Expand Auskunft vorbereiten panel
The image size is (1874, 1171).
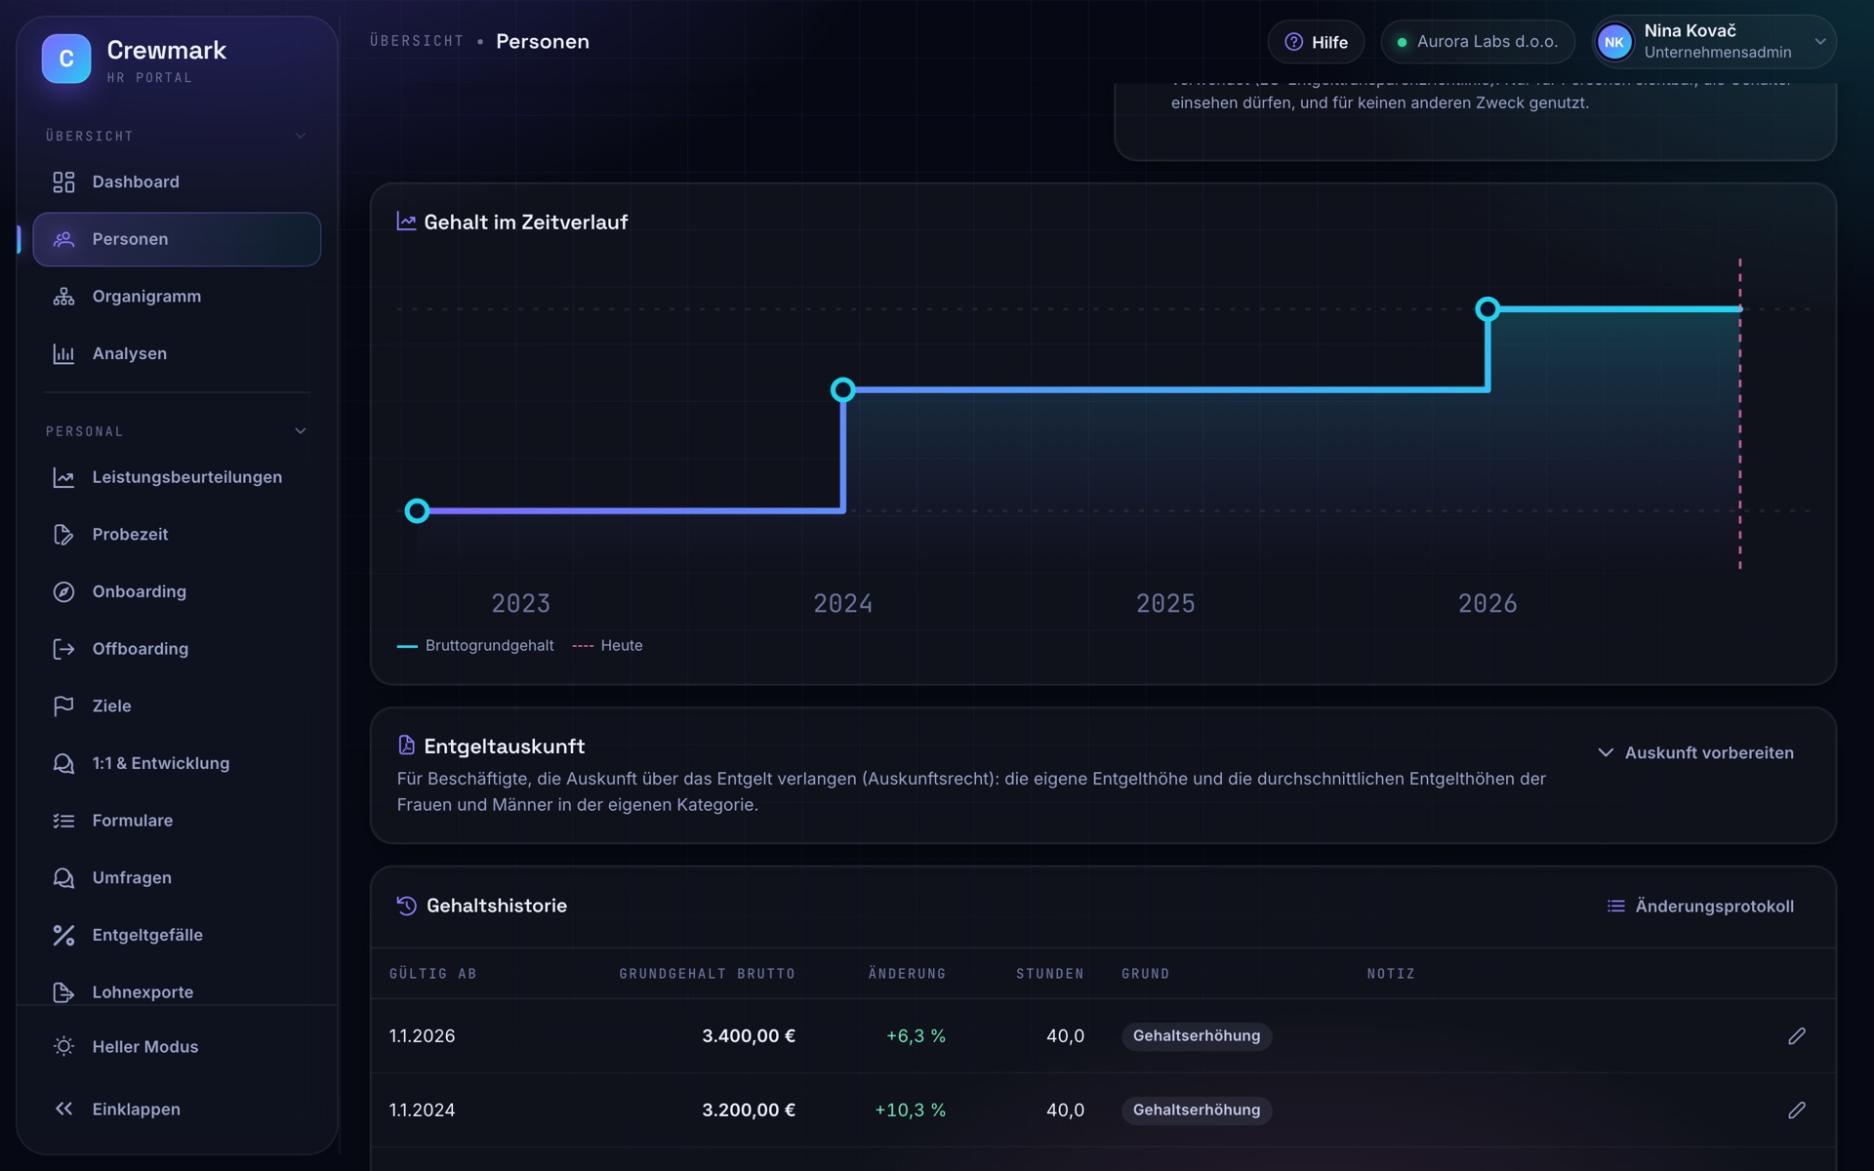point(1695,753)
